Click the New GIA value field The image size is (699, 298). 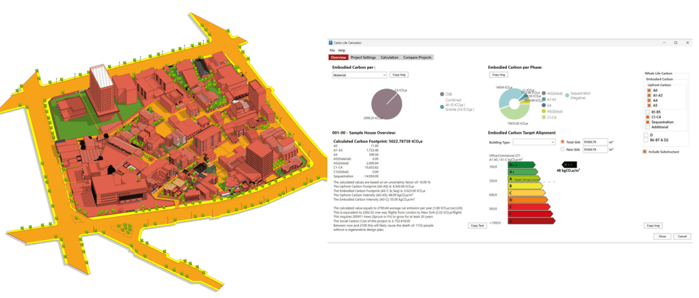[596, 149]
